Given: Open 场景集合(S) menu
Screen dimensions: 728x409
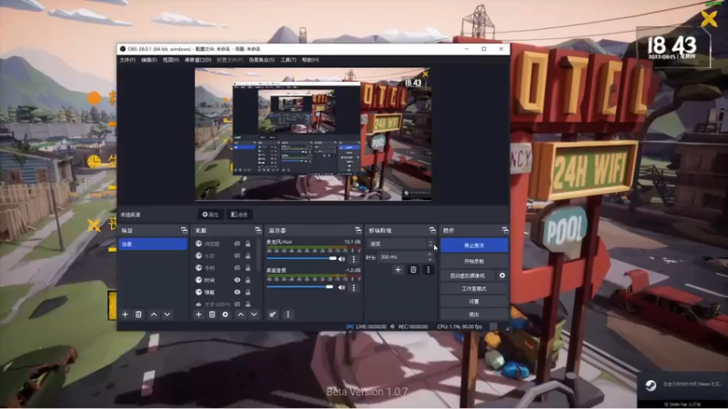Looking at the screenshot, I should pos(262,60).
